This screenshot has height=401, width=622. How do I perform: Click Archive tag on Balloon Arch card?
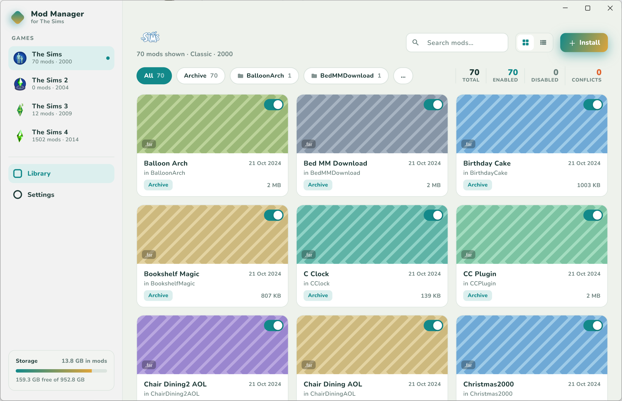tap(158, 185)
